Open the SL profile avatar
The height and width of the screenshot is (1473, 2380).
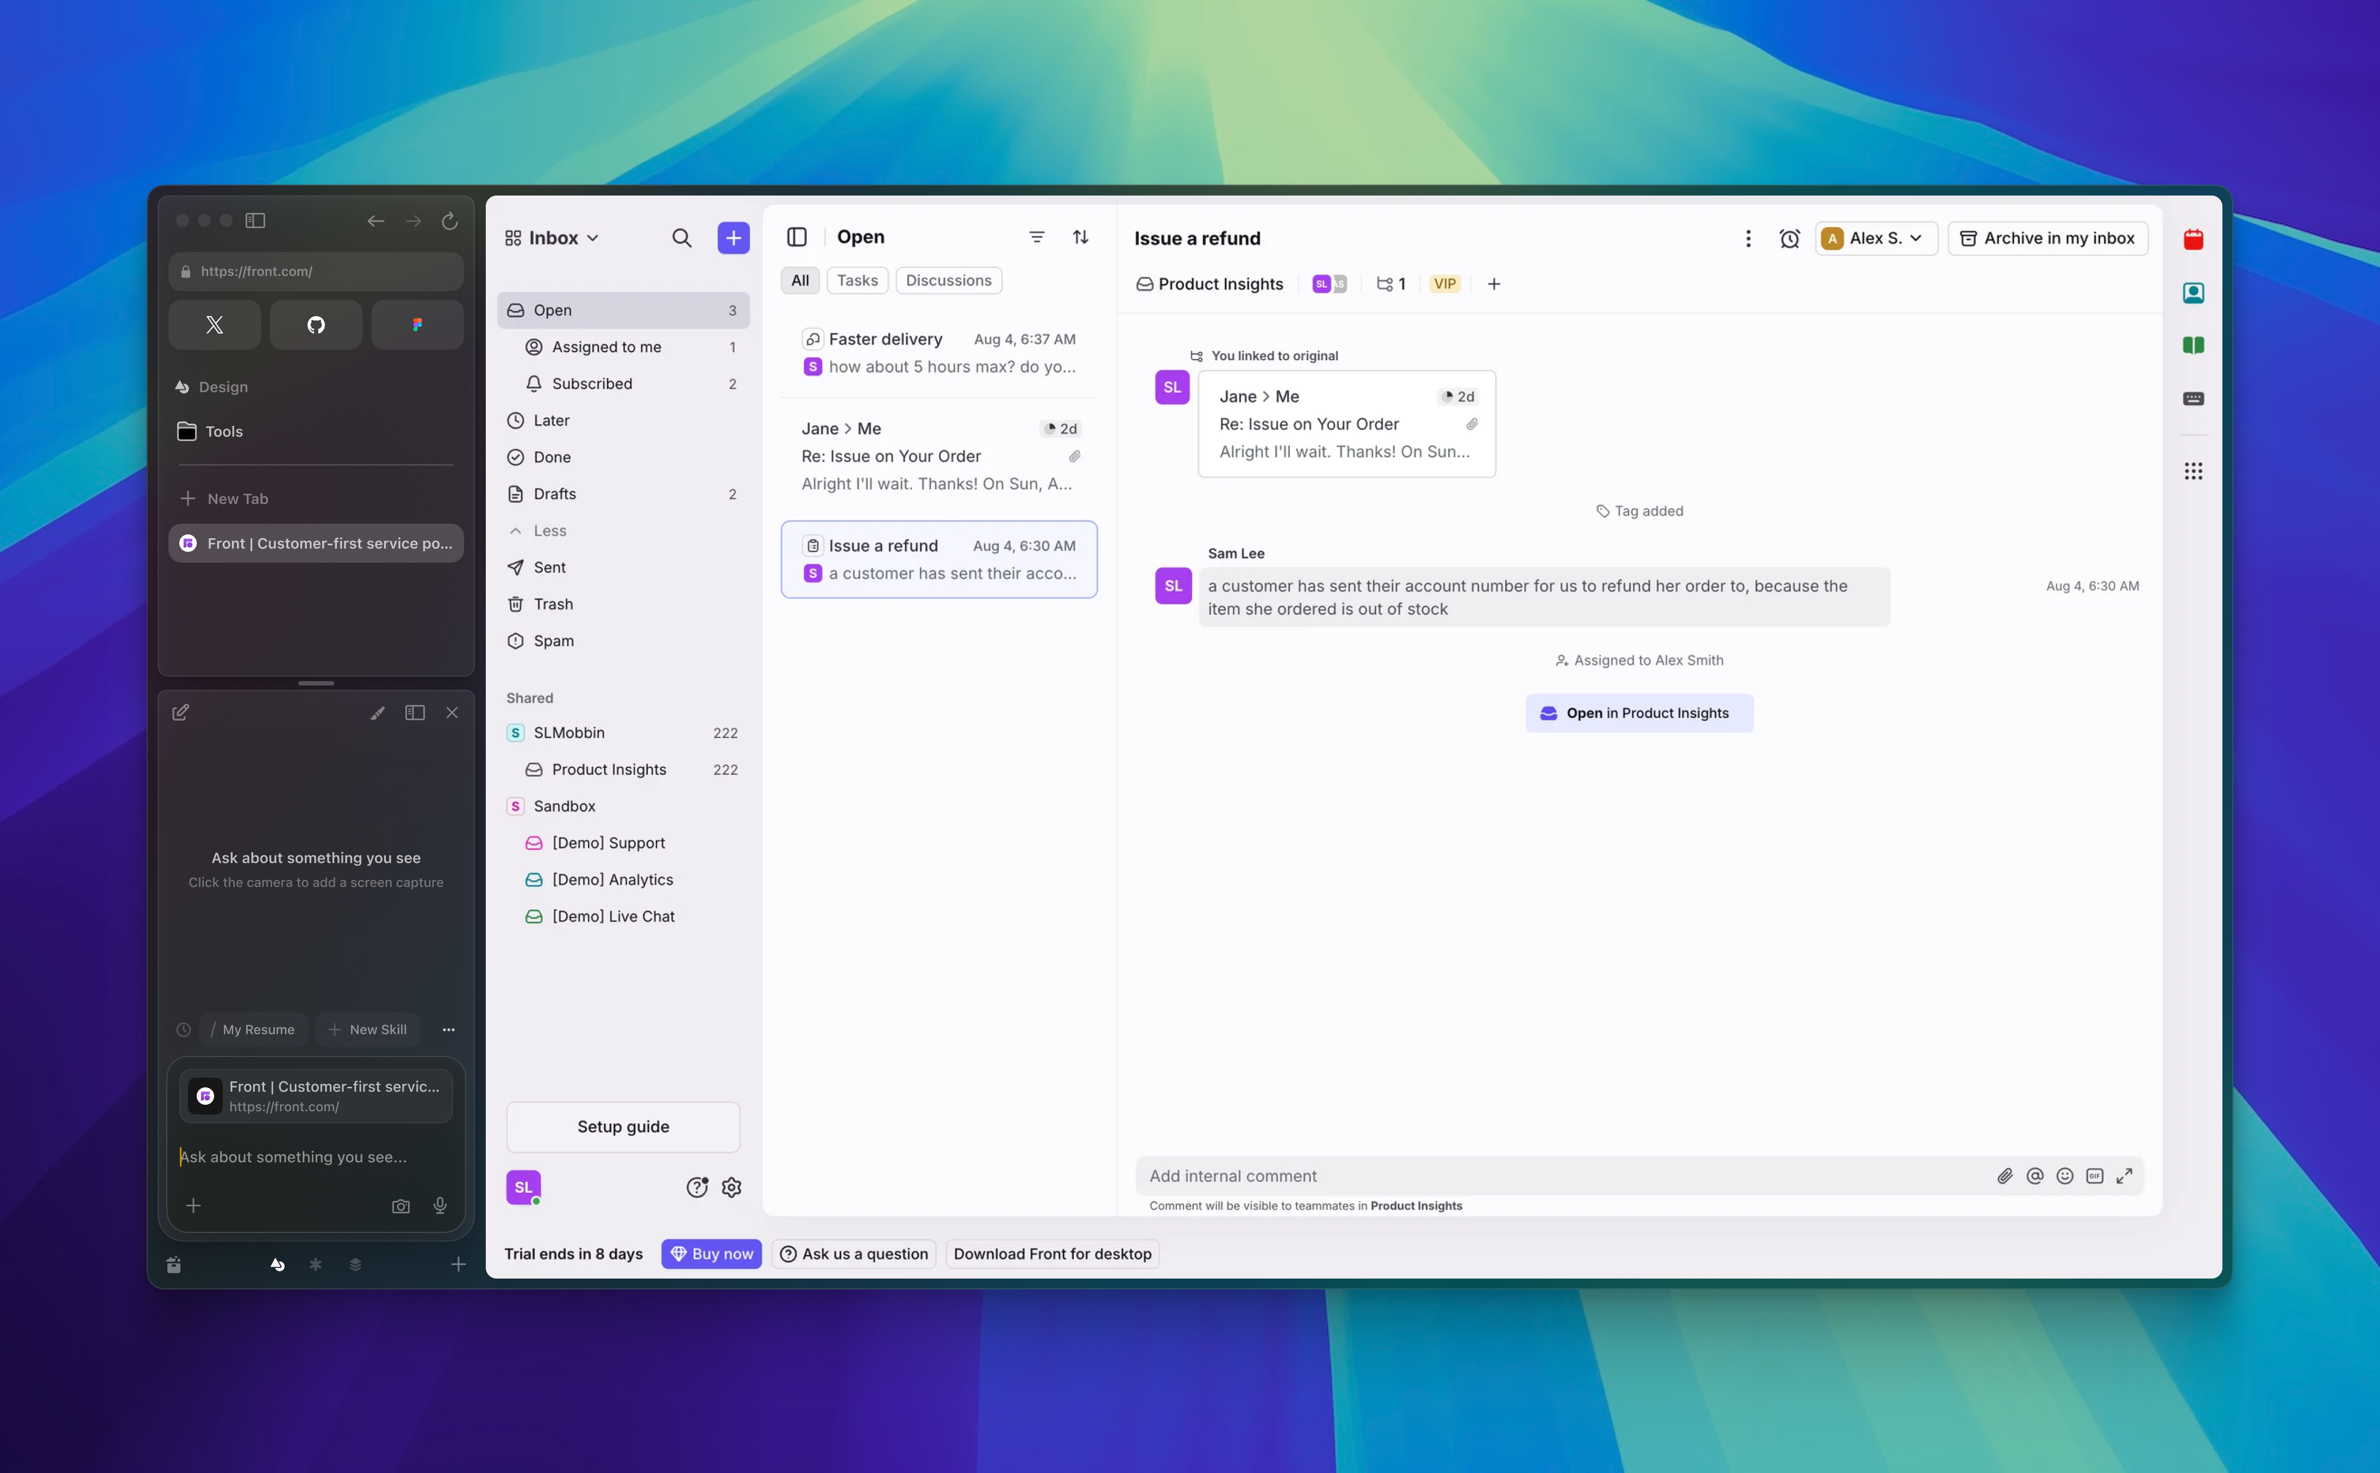[x=523, y=1187]
